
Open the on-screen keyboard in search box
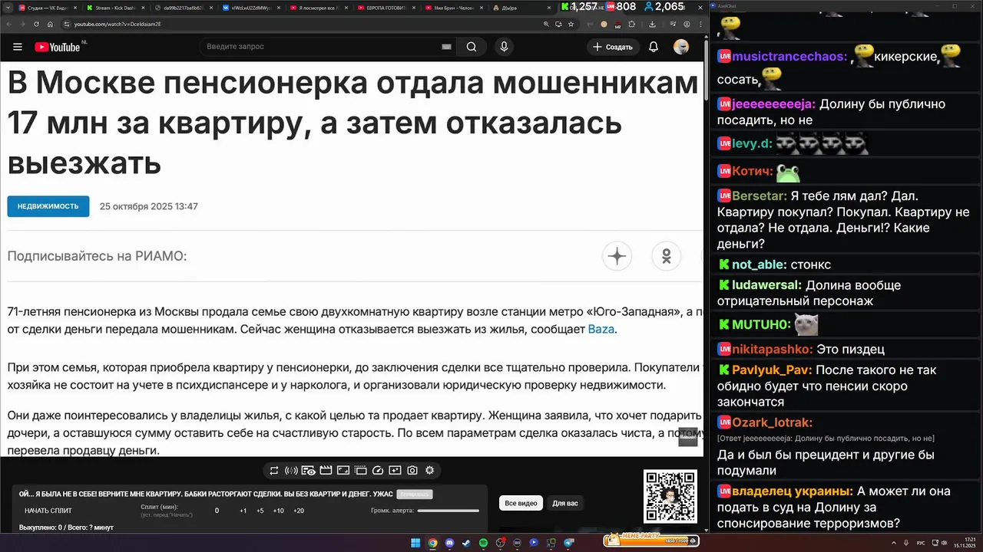(446, 47)
